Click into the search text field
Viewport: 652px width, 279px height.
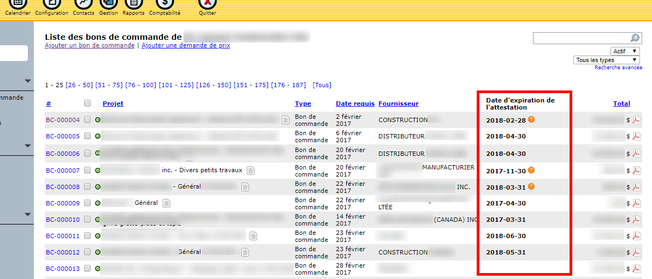(580, 38)
